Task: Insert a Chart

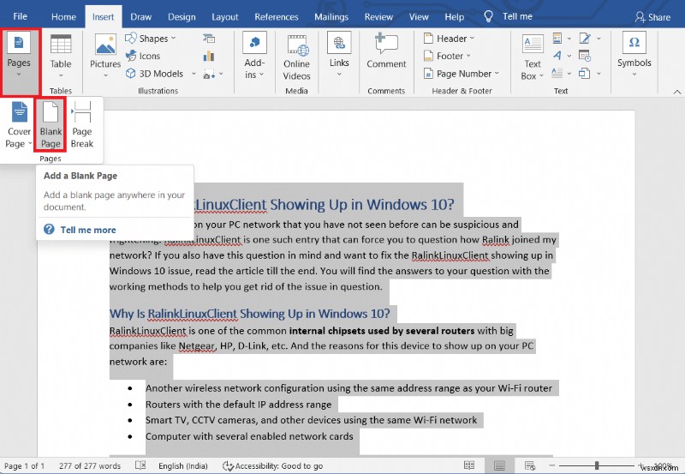Action: click(209, 56)
